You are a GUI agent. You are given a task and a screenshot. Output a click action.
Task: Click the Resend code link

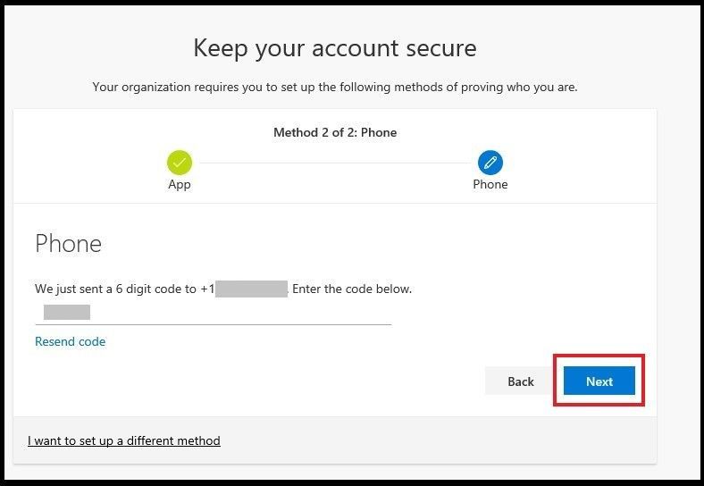70,341
